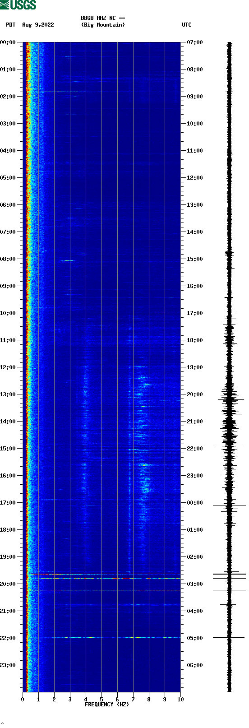Image resolution: width=249 pixels, height=728 pixels.
Task: Click the PDT time label 20:00
Action: (x=8, y=584)
